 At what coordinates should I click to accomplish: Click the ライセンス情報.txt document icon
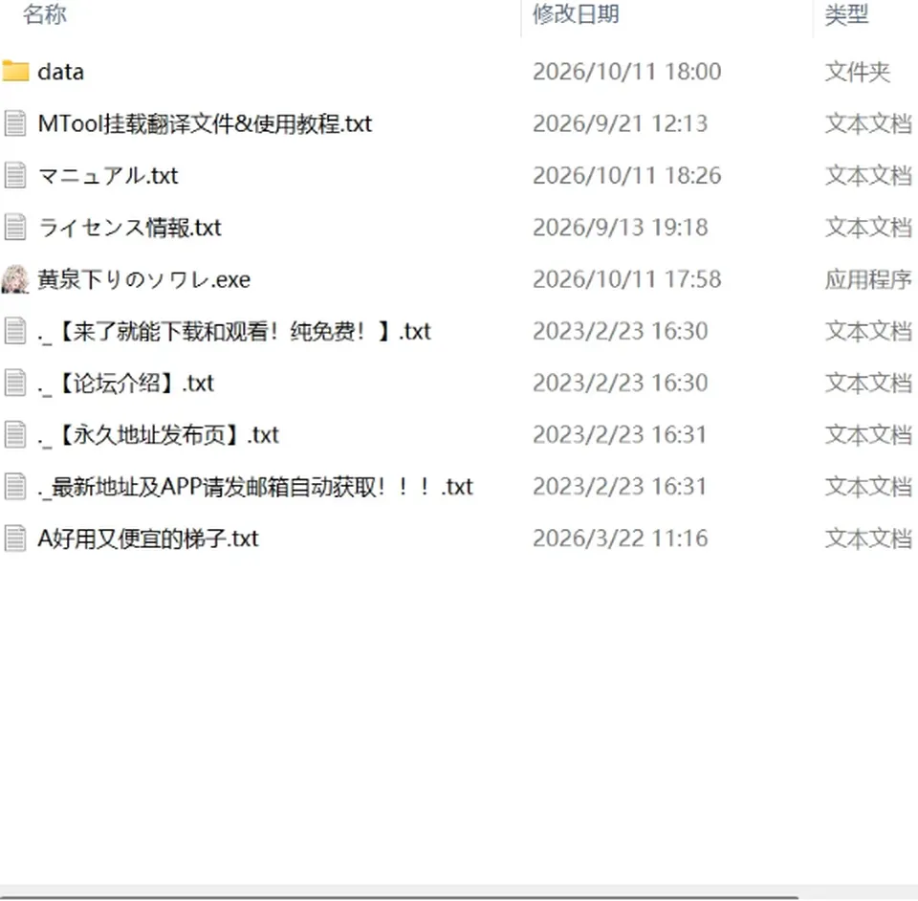pyautogui.click(x=15, y=227)
